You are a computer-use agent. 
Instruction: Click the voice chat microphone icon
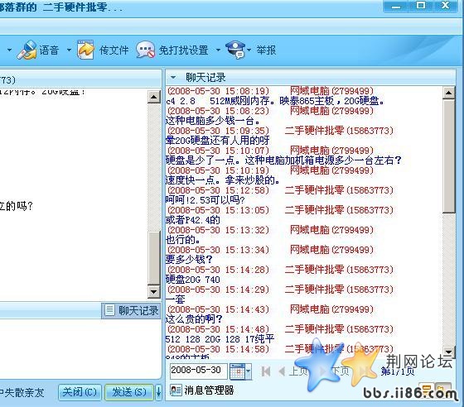pos(27,50)
